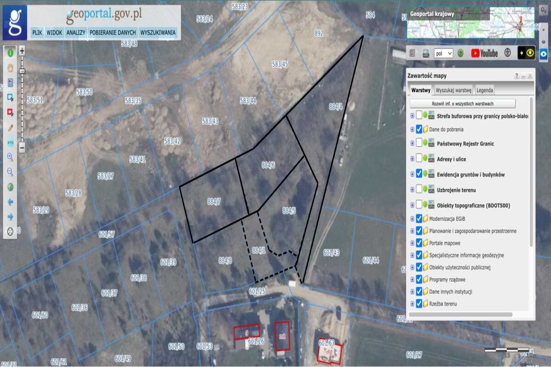Go to previous map view arrow
Viewport: 551px width, 367px height.
(10, 202)
